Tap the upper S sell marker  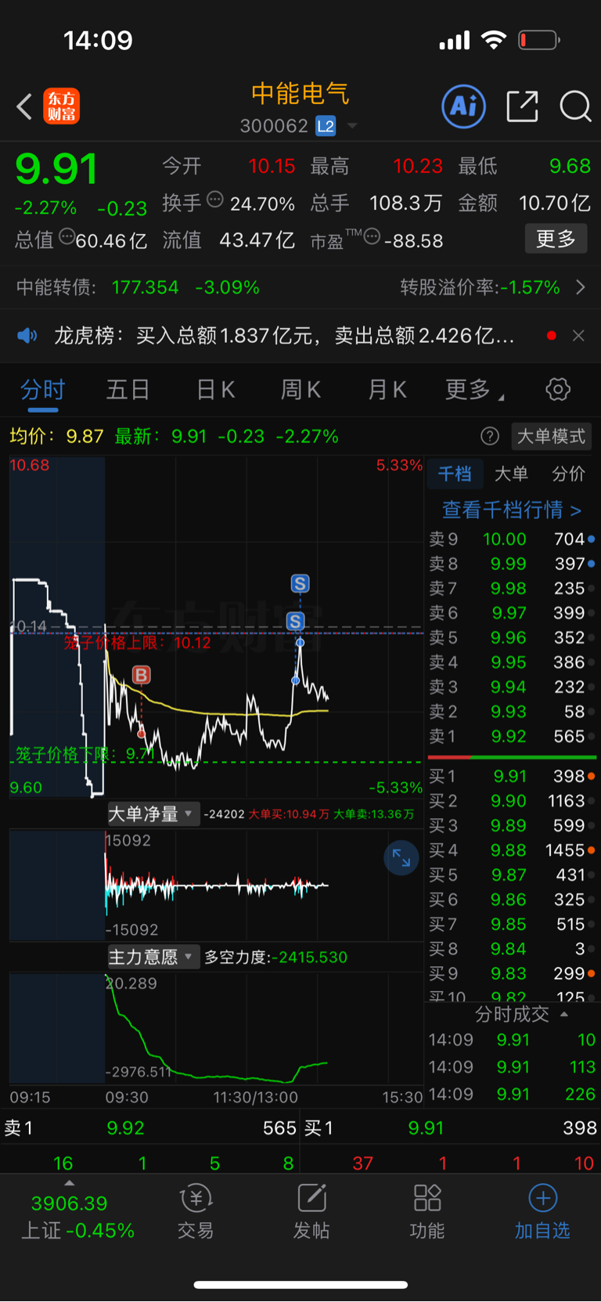pos(300,583)
